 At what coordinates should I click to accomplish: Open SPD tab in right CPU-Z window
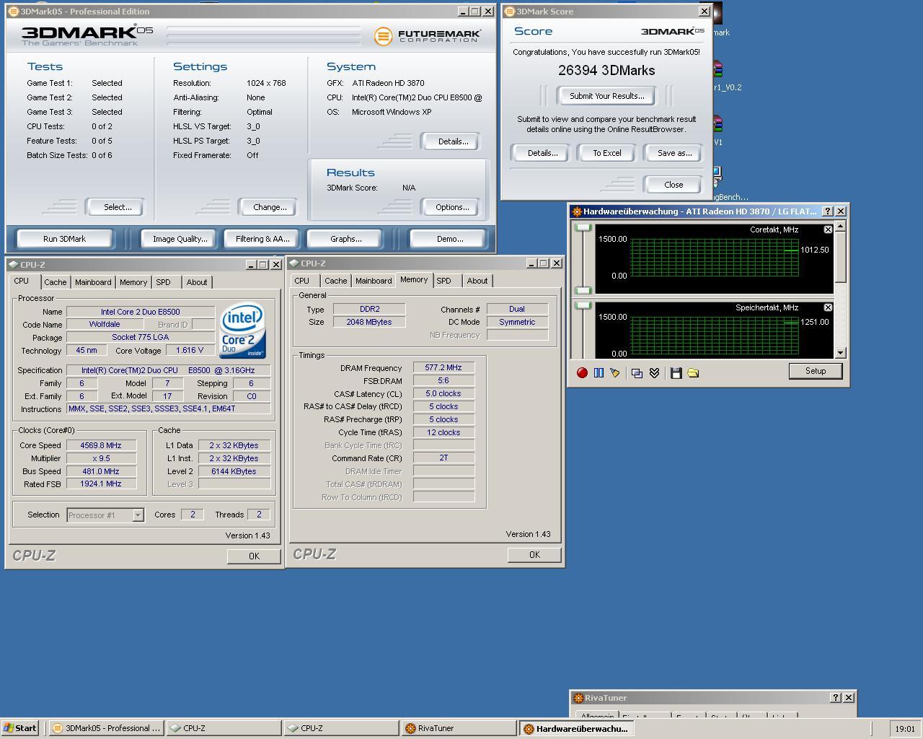[x=444, y=281]
